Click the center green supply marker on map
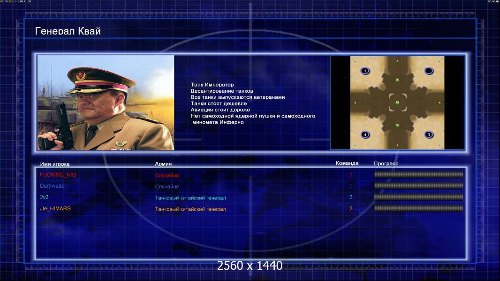Screen dimensions: 500x281 point(397,103)
